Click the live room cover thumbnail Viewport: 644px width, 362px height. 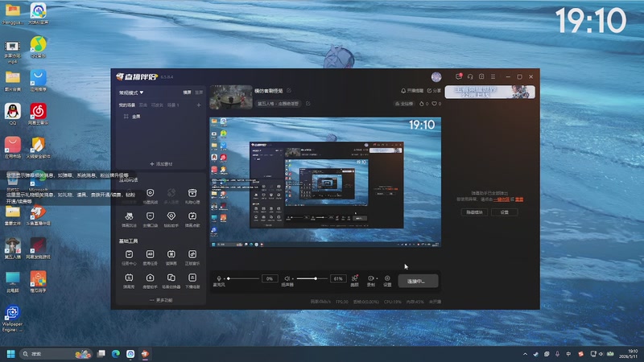(x=231, y=97)
